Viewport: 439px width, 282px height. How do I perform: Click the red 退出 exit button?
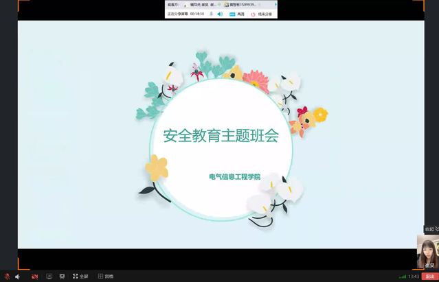coord(430,277)
